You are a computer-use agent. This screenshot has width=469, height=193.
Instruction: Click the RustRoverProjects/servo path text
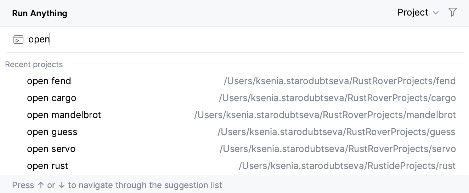click(337, 149)
